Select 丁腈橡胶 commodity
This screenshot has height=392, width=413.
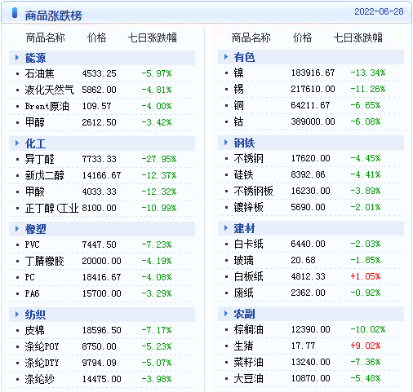(45, 261)
